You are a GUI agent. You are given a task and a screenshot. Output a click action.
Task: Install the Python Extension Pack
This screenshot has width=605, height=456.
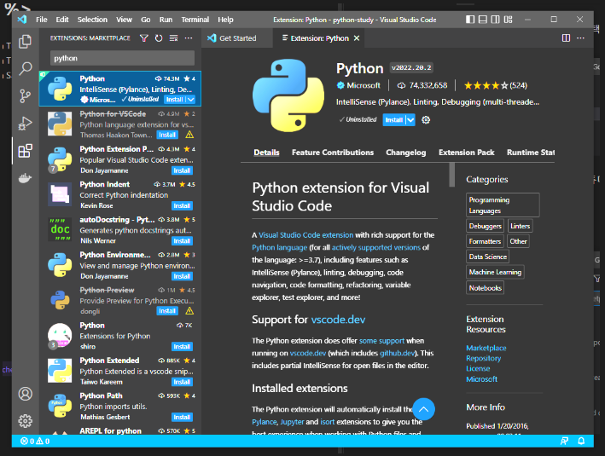(182, 170)
